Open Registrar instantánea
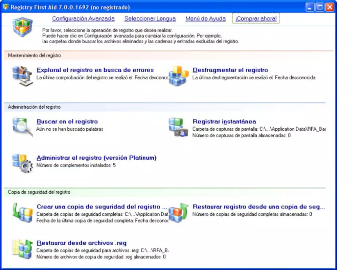 click(224, 122)
